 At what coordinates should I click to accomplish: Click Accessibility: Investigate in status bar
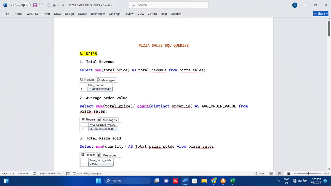coord(87,173)
